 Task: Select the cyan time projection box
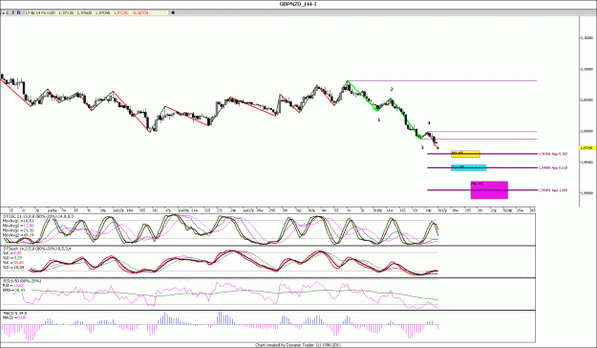point(469,167)
